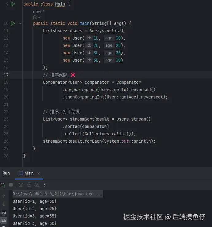Click the comparator variable declaration on line 18
Screen dimensions: 212x227
tap(97, 83)
